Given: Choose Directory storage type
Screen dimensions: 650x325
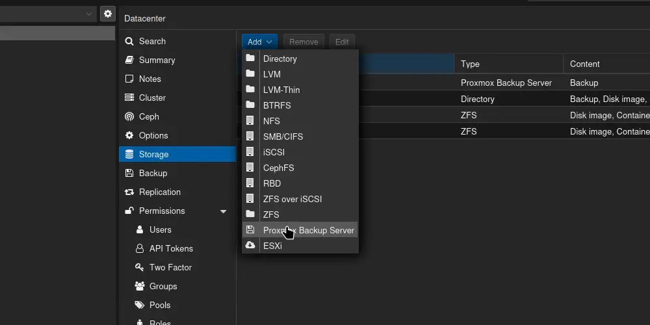Looking at the screenshot, I should 300,59.
